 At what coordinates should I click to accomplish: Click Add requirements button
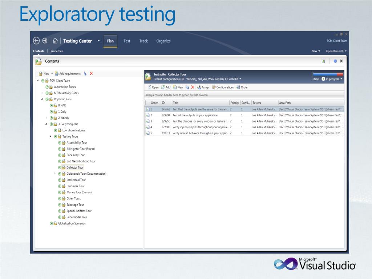pyautogui.click(x=68, y=73)
